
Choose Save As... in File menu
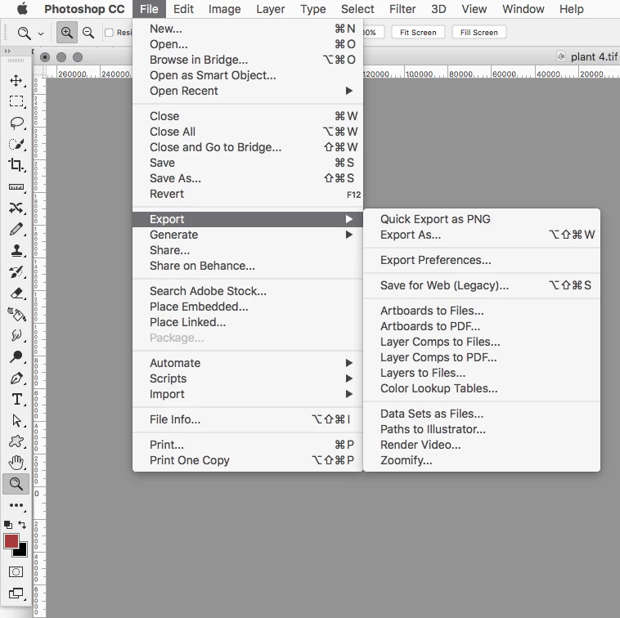(248, 178)
